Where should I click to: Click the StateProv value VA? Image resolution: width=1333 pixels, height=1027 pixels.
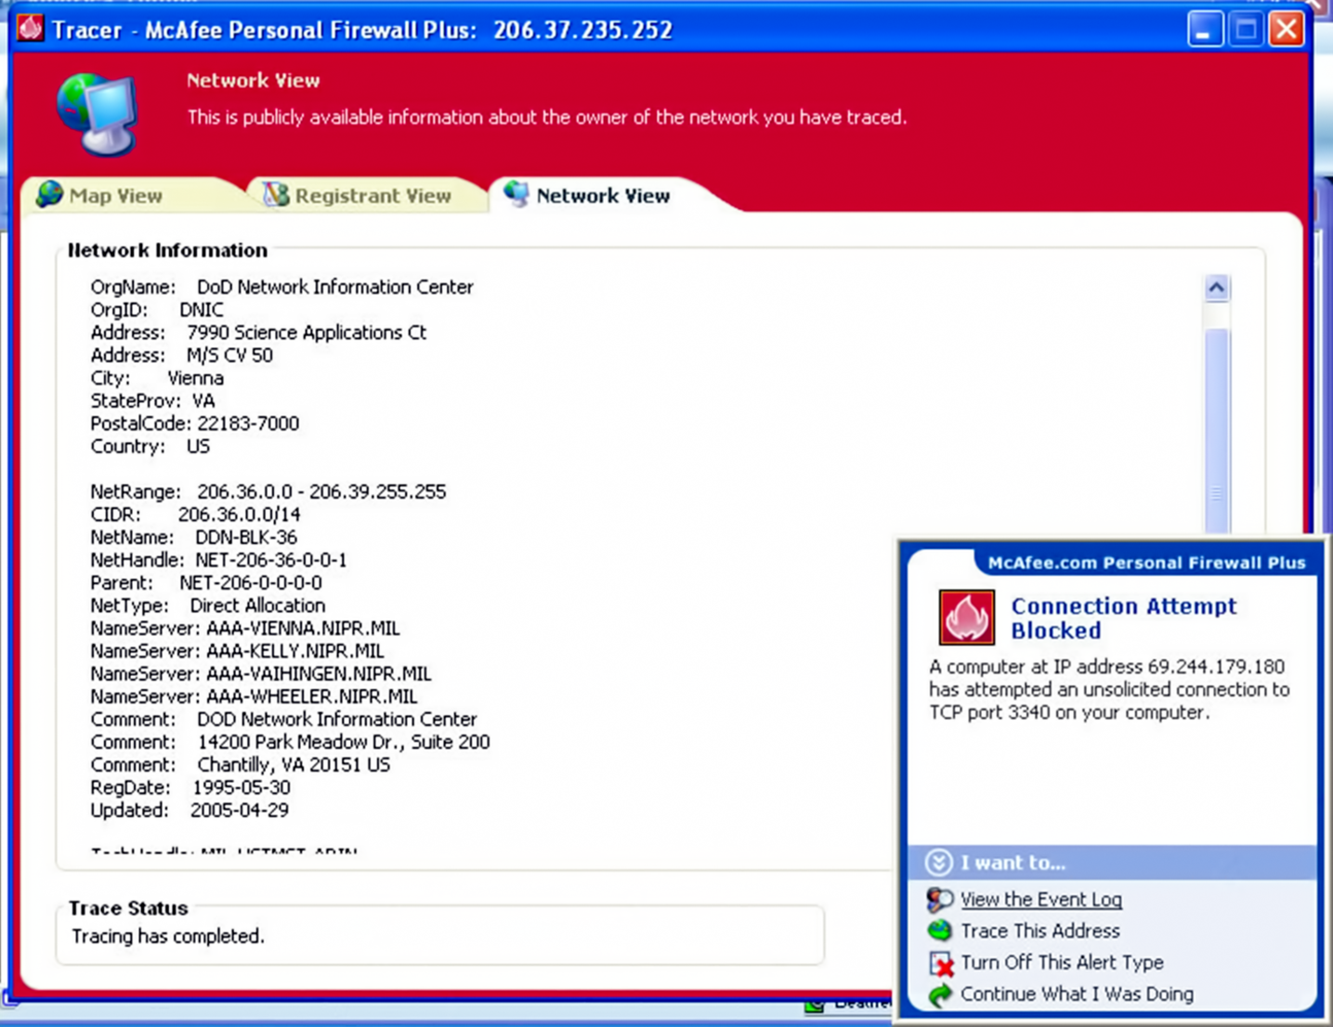pyautogui.click(x=203, y=400)
